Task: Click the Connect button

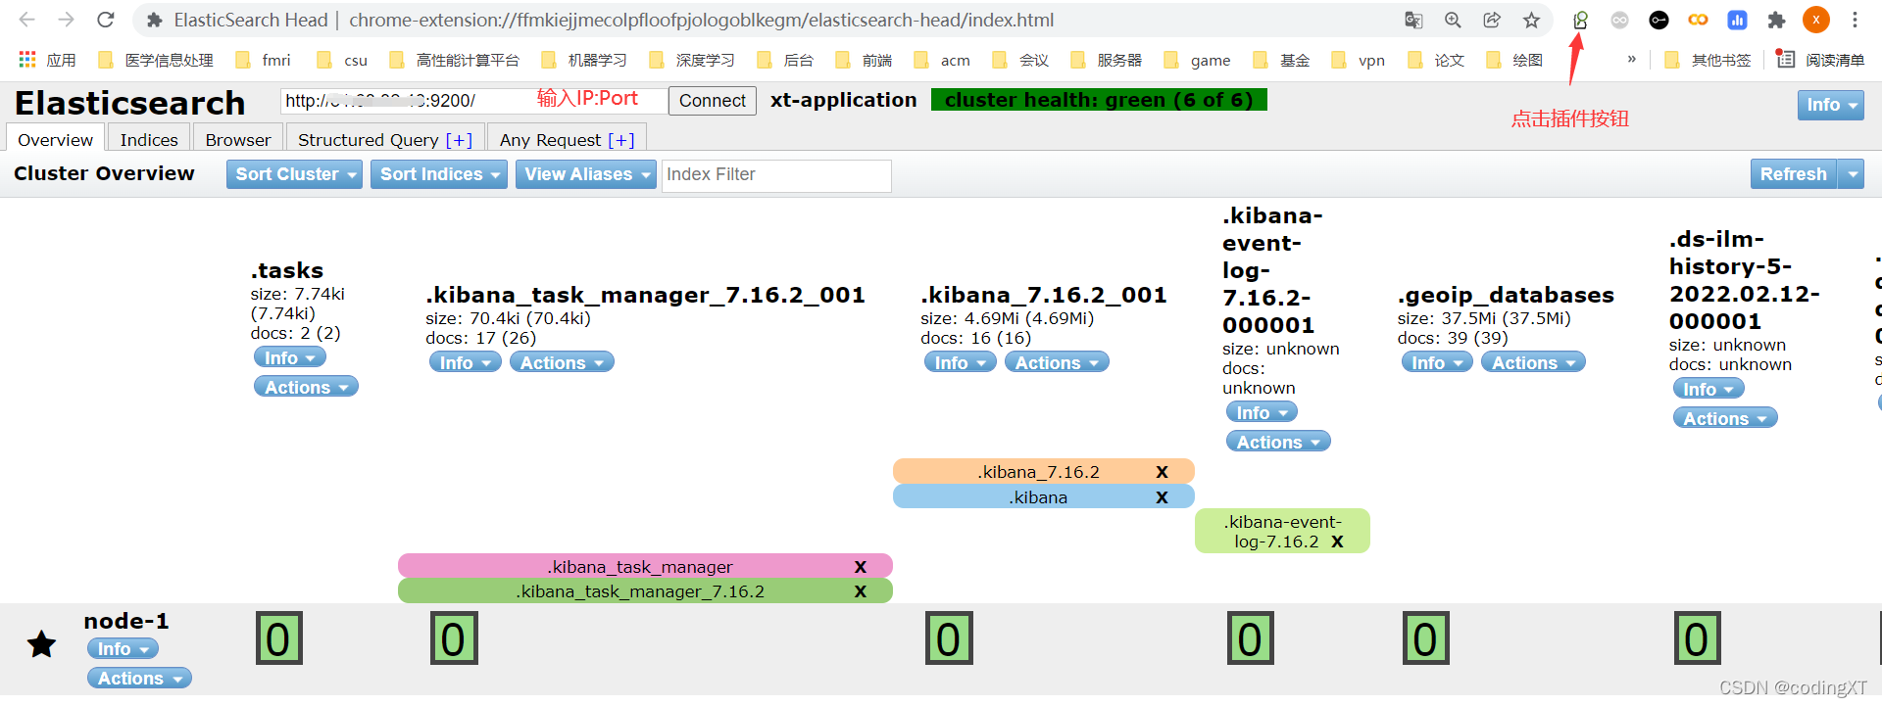Action: pyautogui.click(x=713, y=101)
